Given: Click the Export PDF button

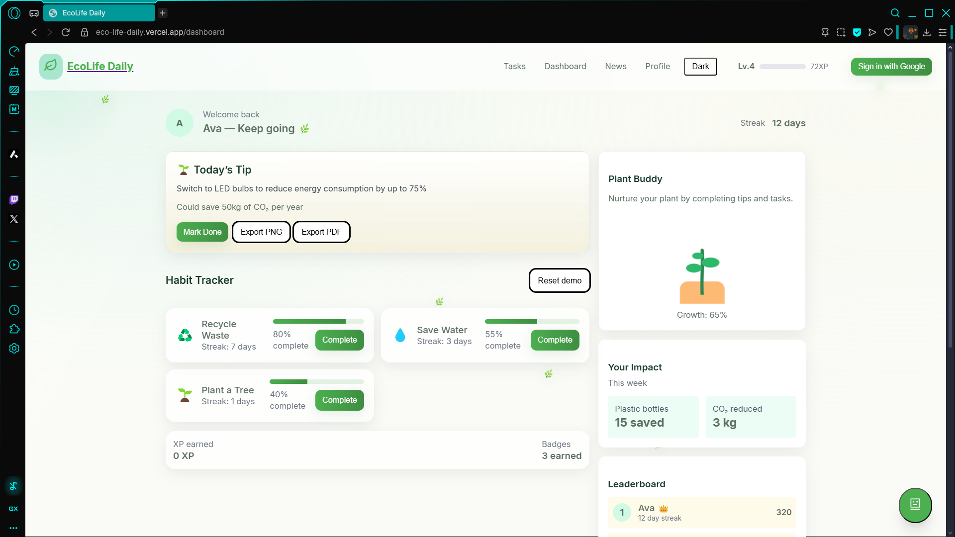Looking at the screenshot, I should pos(321,232).
